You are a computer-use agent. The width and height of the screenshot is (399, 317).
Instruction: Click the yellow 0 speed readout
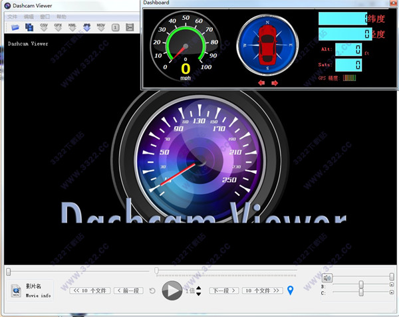[186, 68]
